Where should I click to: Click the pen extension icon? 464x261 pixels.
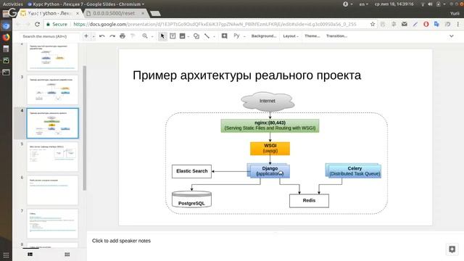pos(415,24)
